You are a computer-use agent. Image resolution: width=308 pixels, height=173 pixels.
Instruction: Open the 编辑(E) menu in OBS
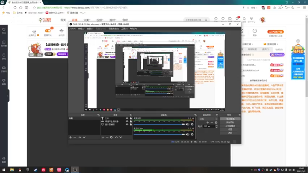point(81,28)
